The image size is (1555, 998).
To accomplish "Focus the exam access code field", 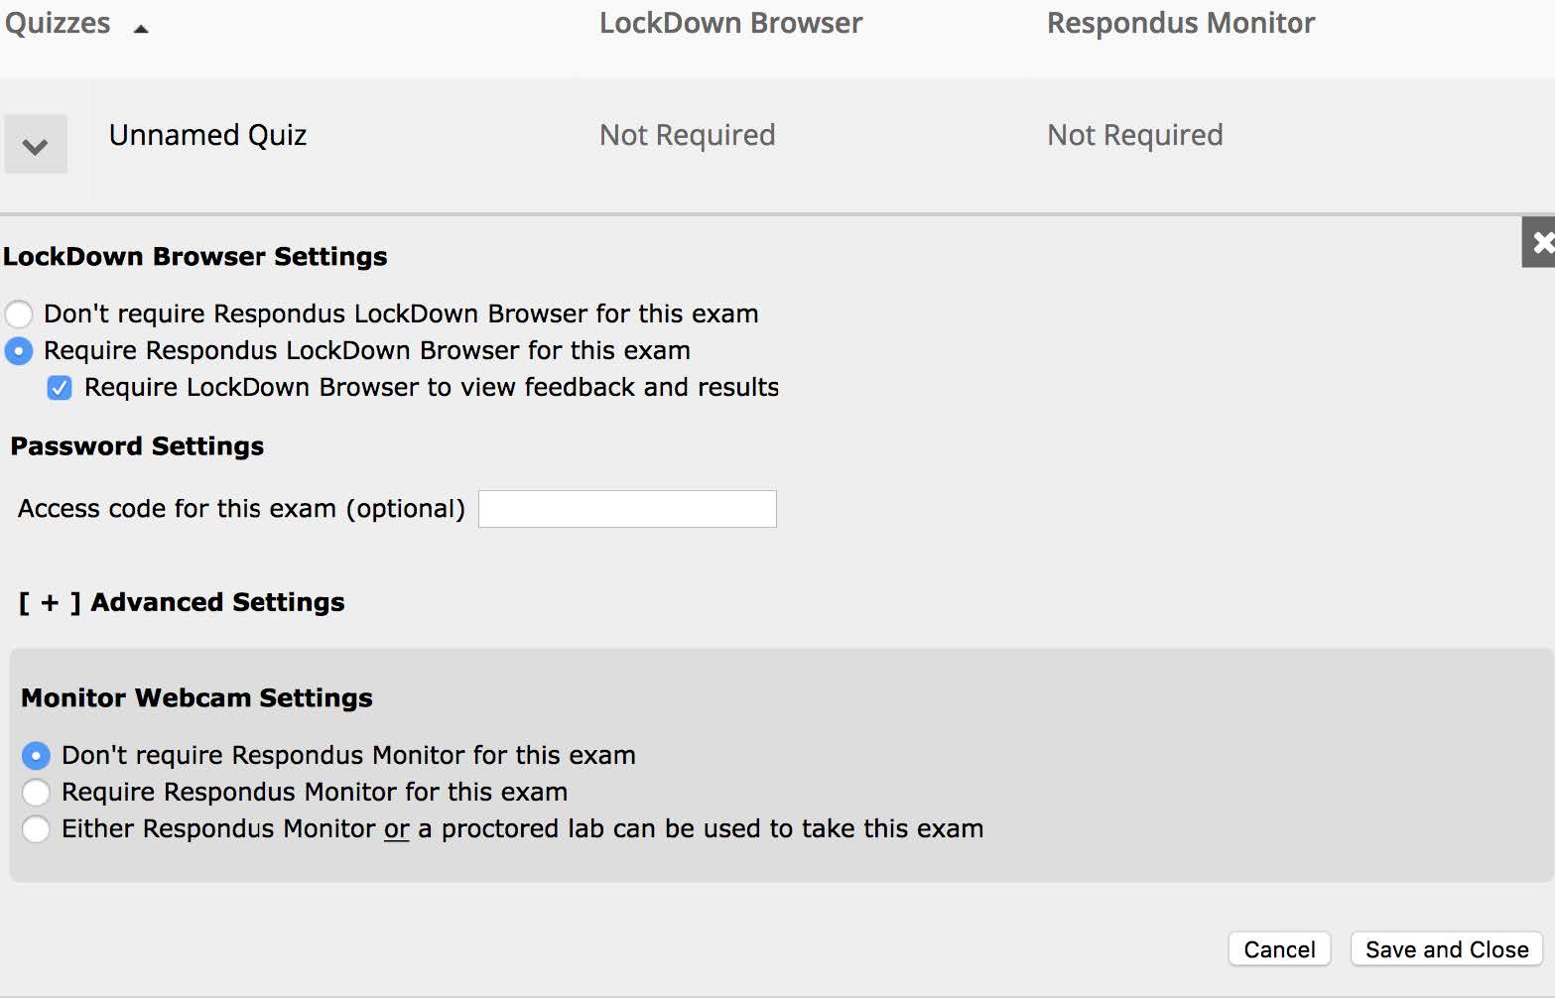I will (x=627, y=509).
